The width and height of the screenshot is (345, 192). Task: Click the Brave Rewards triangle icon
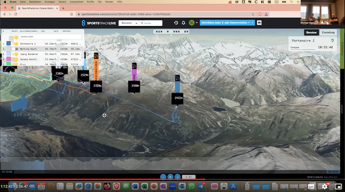pos(266,14)
